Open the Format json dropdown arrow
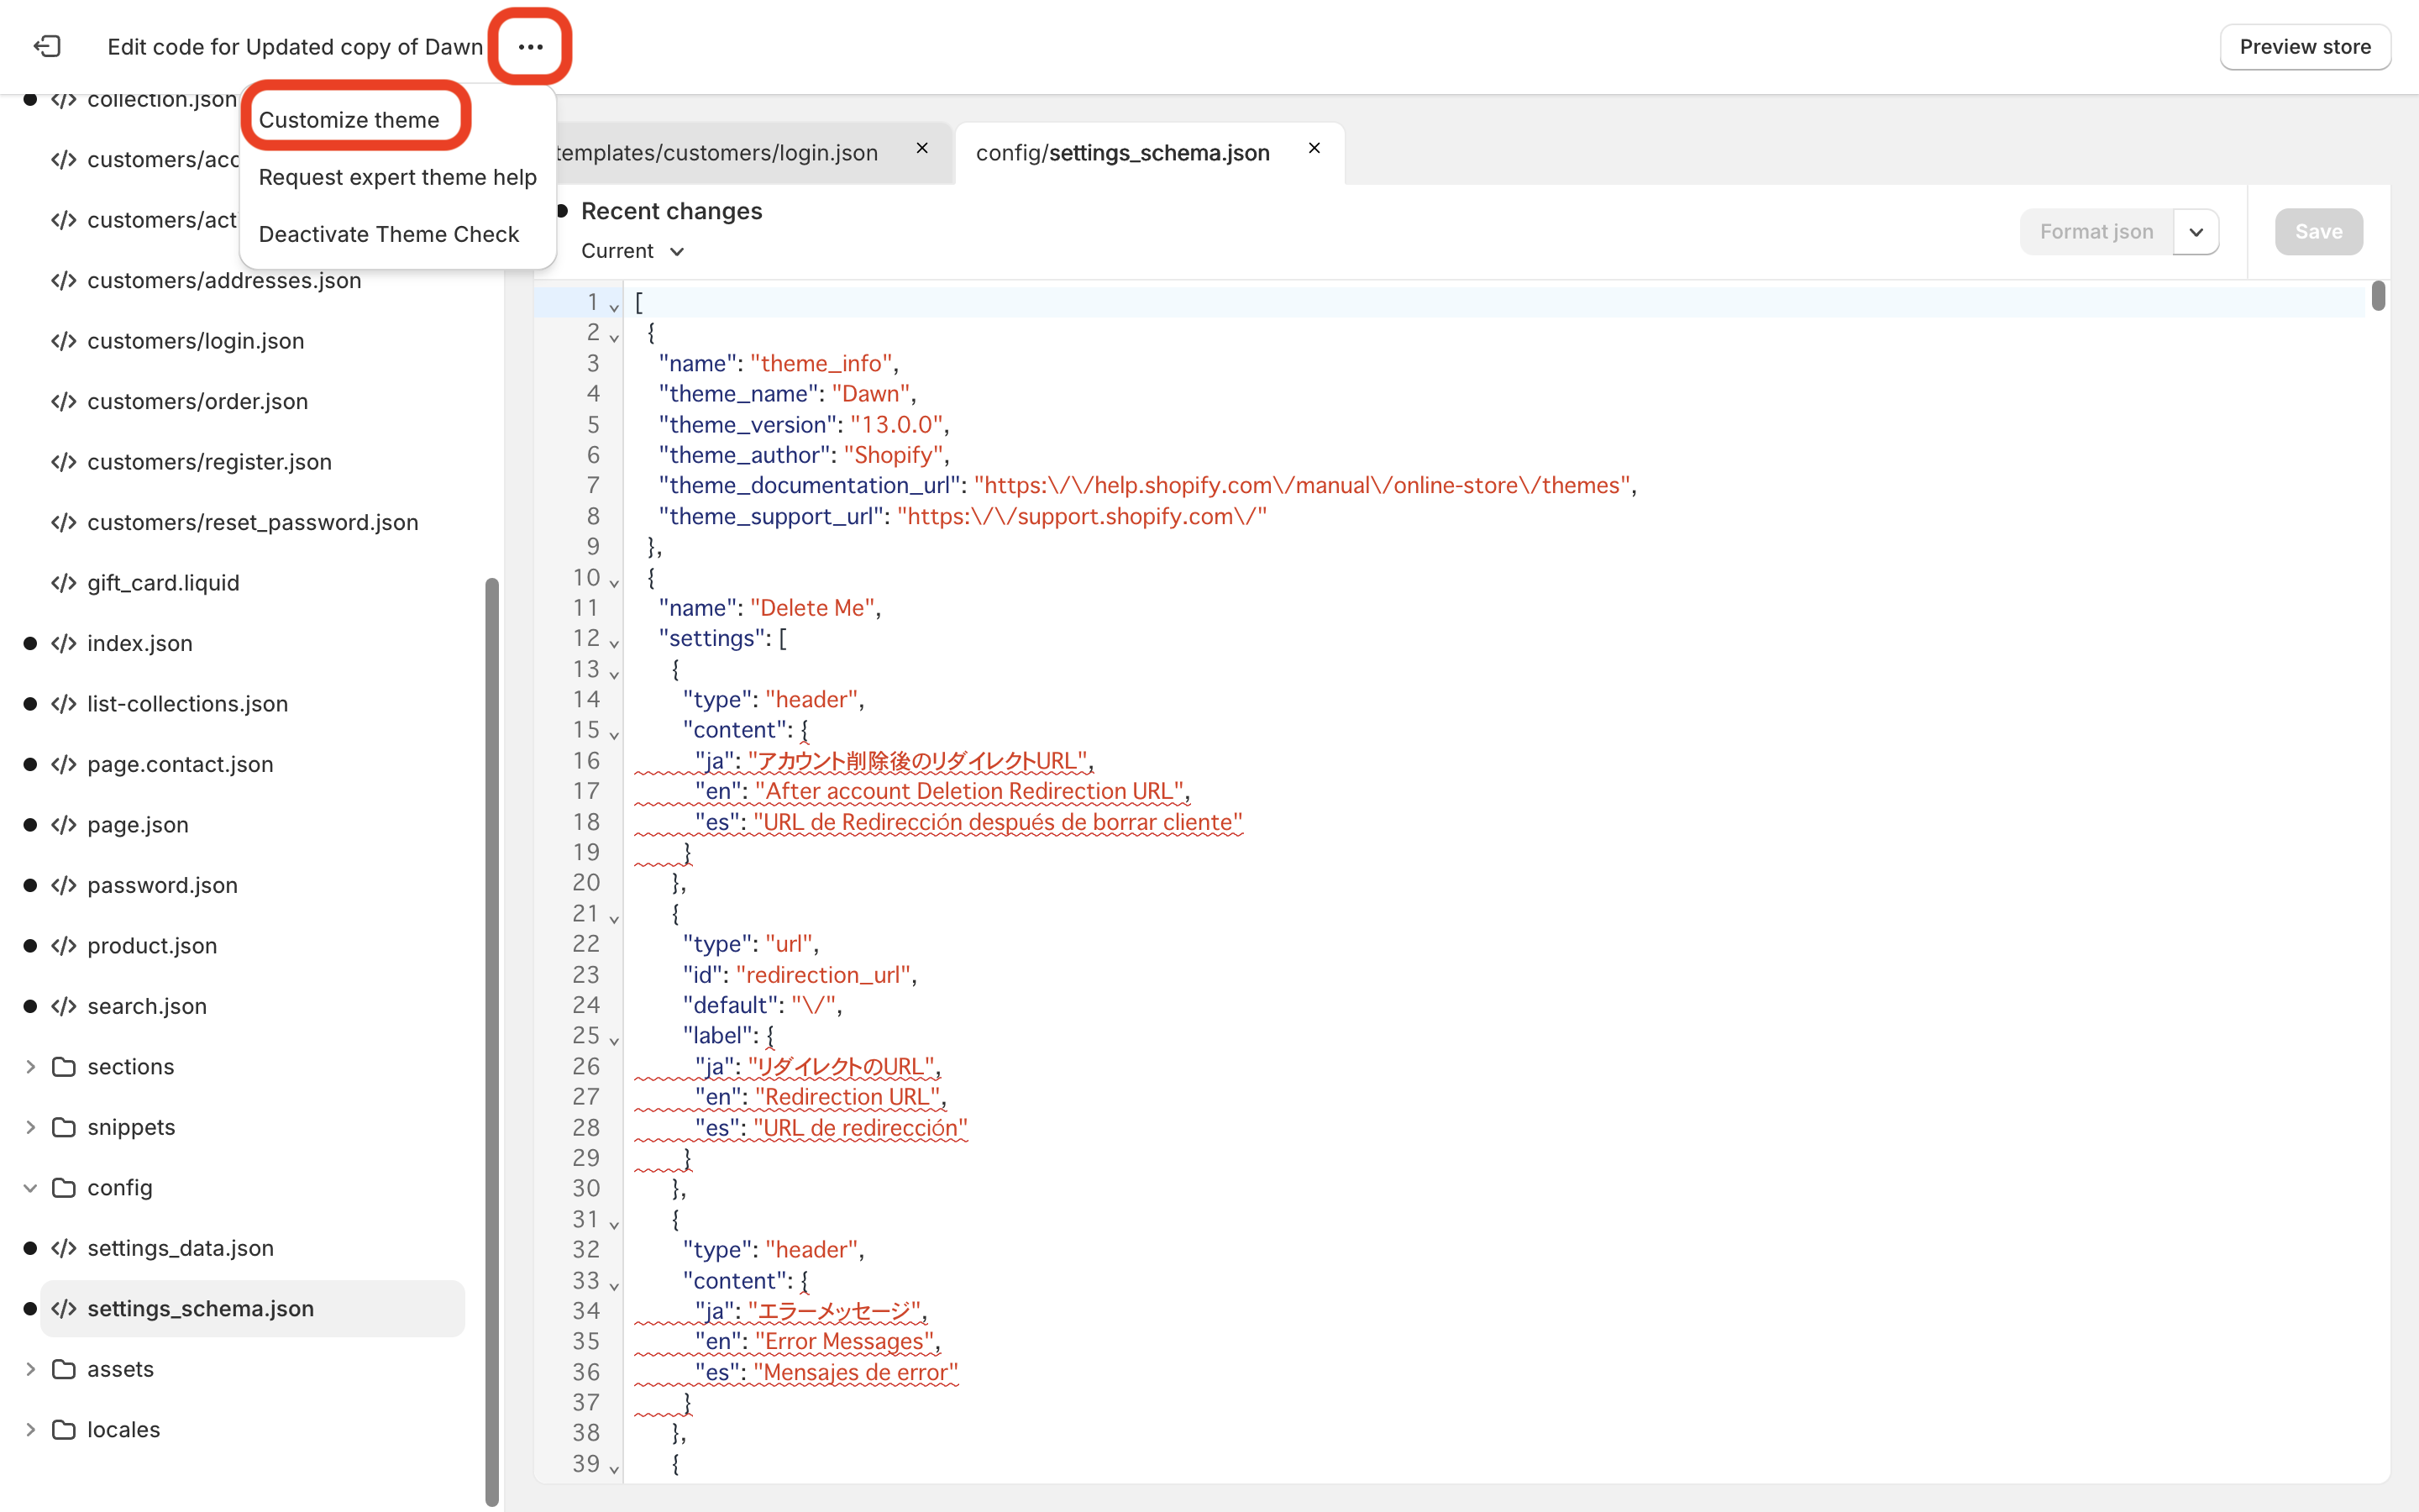Image resolution: width=2419 pixels, height=1512 pixels. [x=2196, y=231]
